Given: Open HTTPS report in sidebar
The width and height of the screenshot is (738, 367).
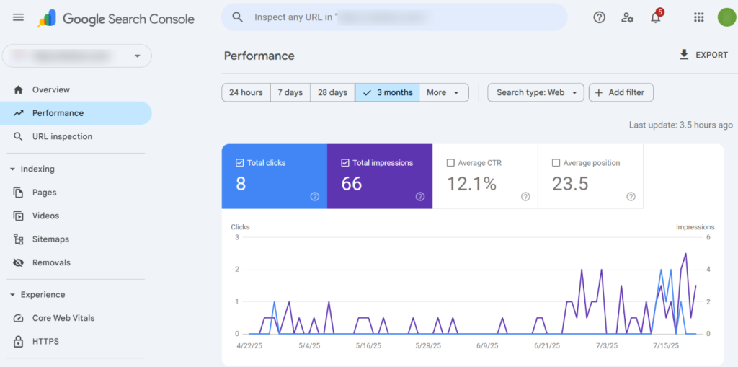Looking at the screenshot, I should click(76, 341).
